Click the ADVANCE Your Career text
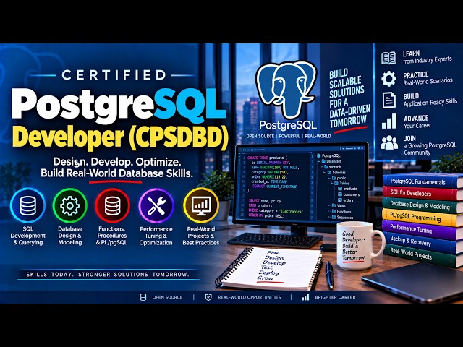This screenshot has height=347, width=463. coord(417,121)
